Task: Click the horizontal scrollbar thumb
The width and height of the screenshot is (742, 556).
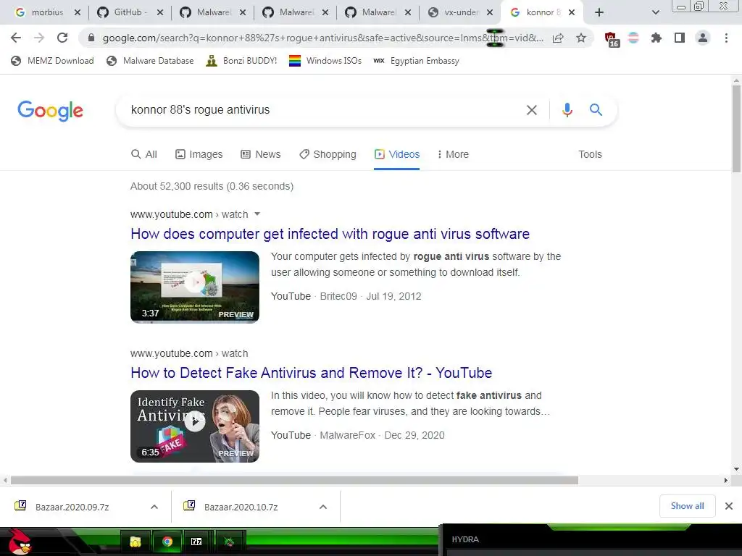Action: tap(294, 481)
